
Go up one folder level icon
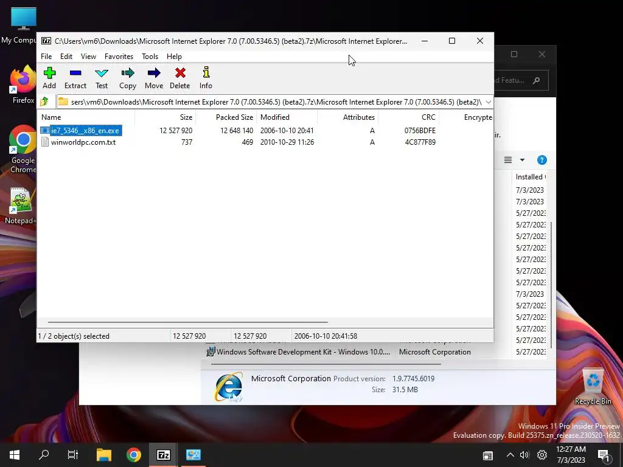(x=44, y=102)
